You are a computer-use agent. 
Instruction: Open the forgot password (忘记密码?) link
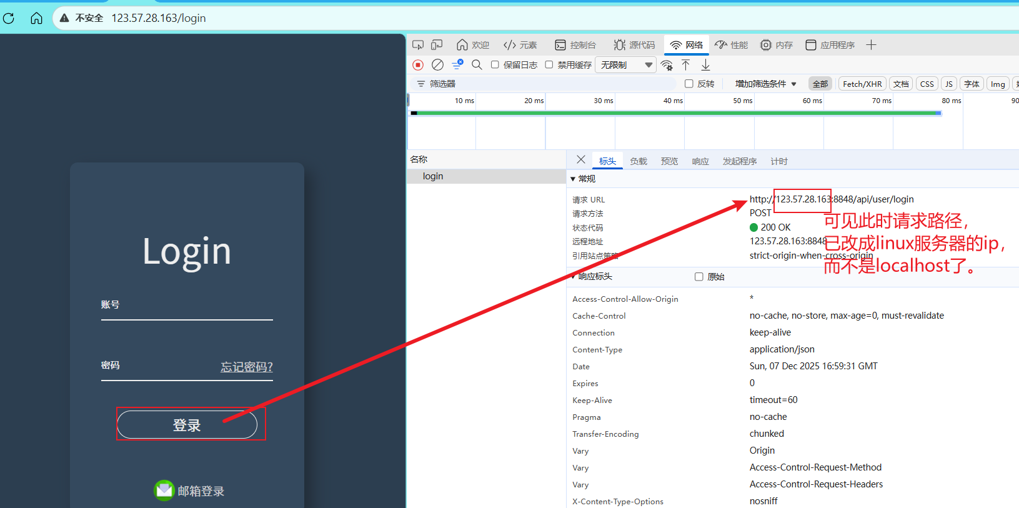[247, 367]
